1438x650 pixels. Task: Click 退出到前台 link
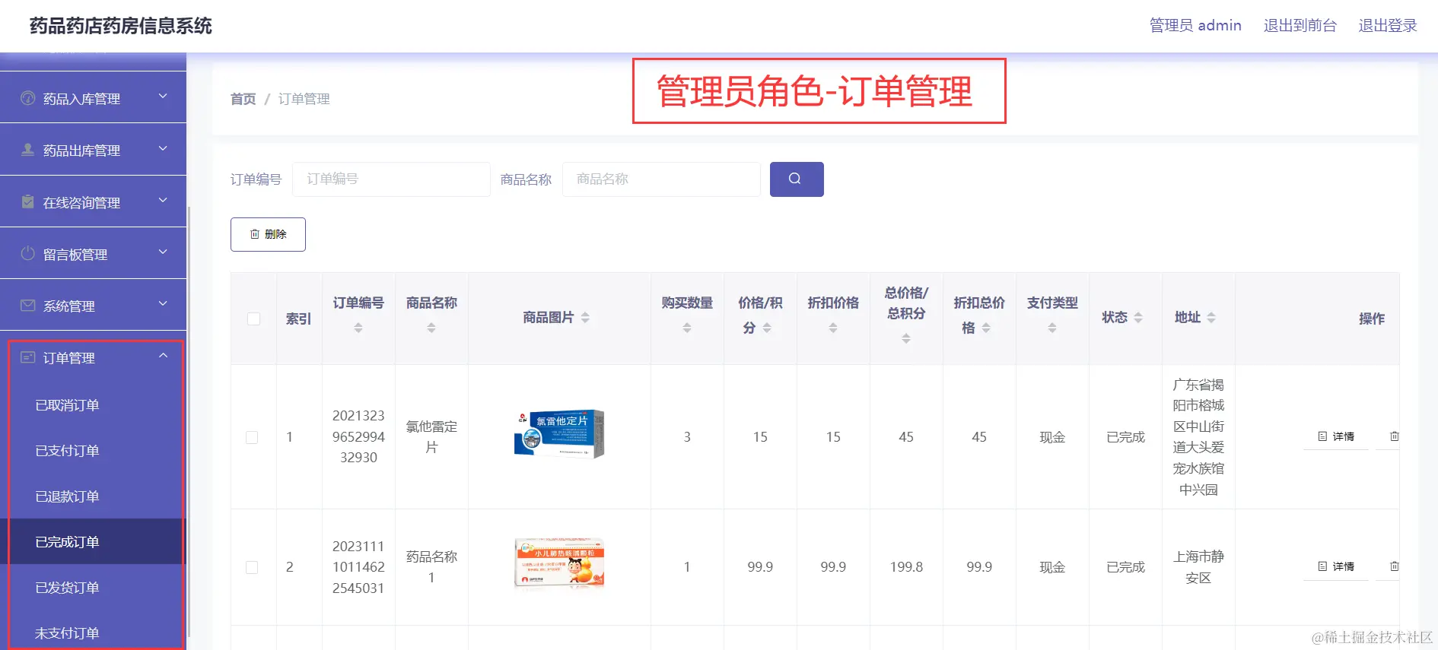(1300, 25)
